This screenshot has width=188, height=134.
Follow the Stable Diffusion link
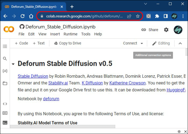[33, 76]
